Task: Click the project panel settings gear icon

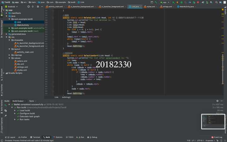Action: point(38,7)
